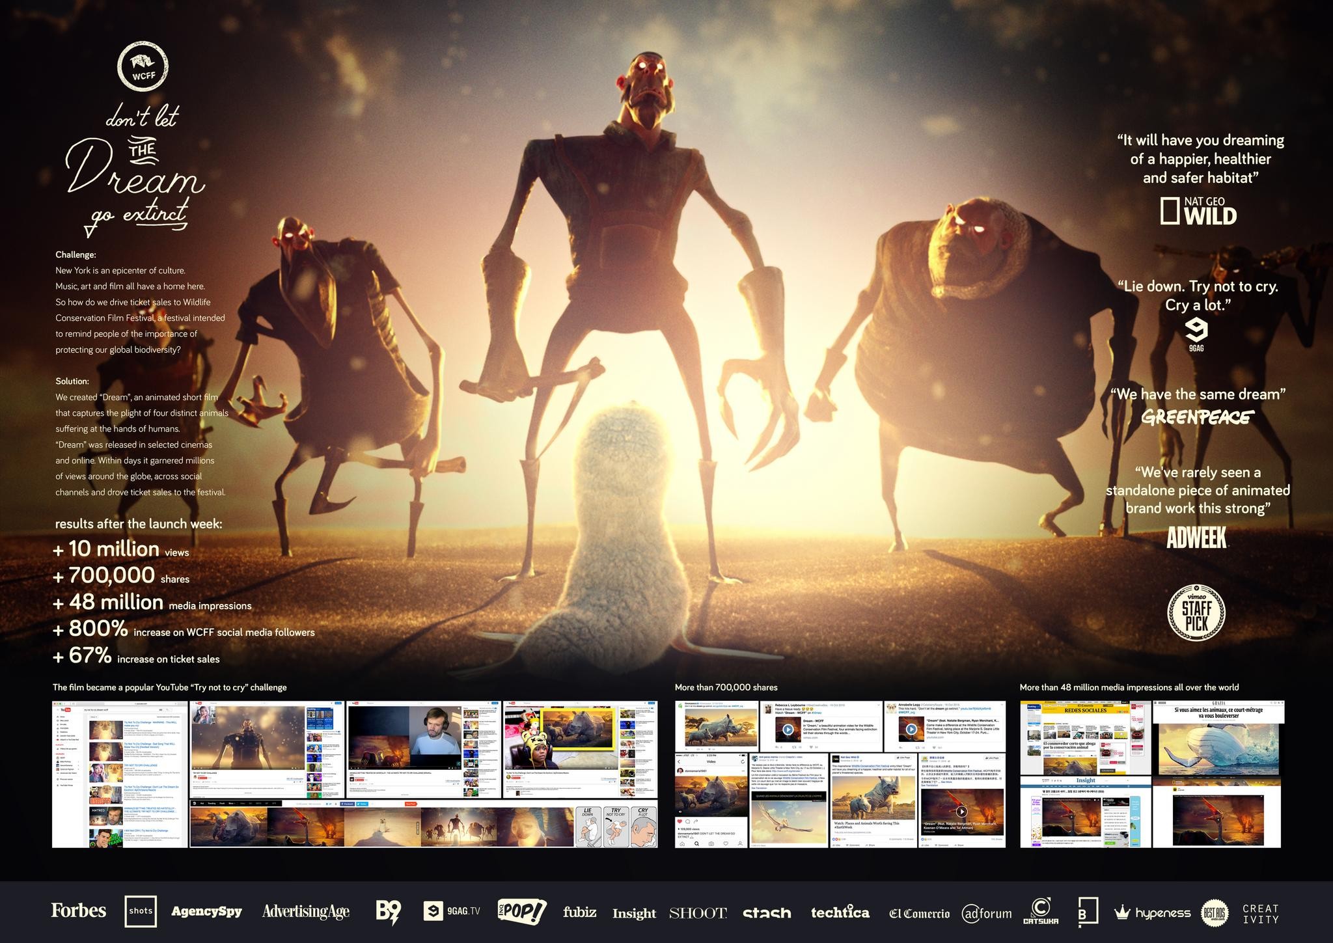Click the "CRY A LOT" comic panel

[643, 827]
